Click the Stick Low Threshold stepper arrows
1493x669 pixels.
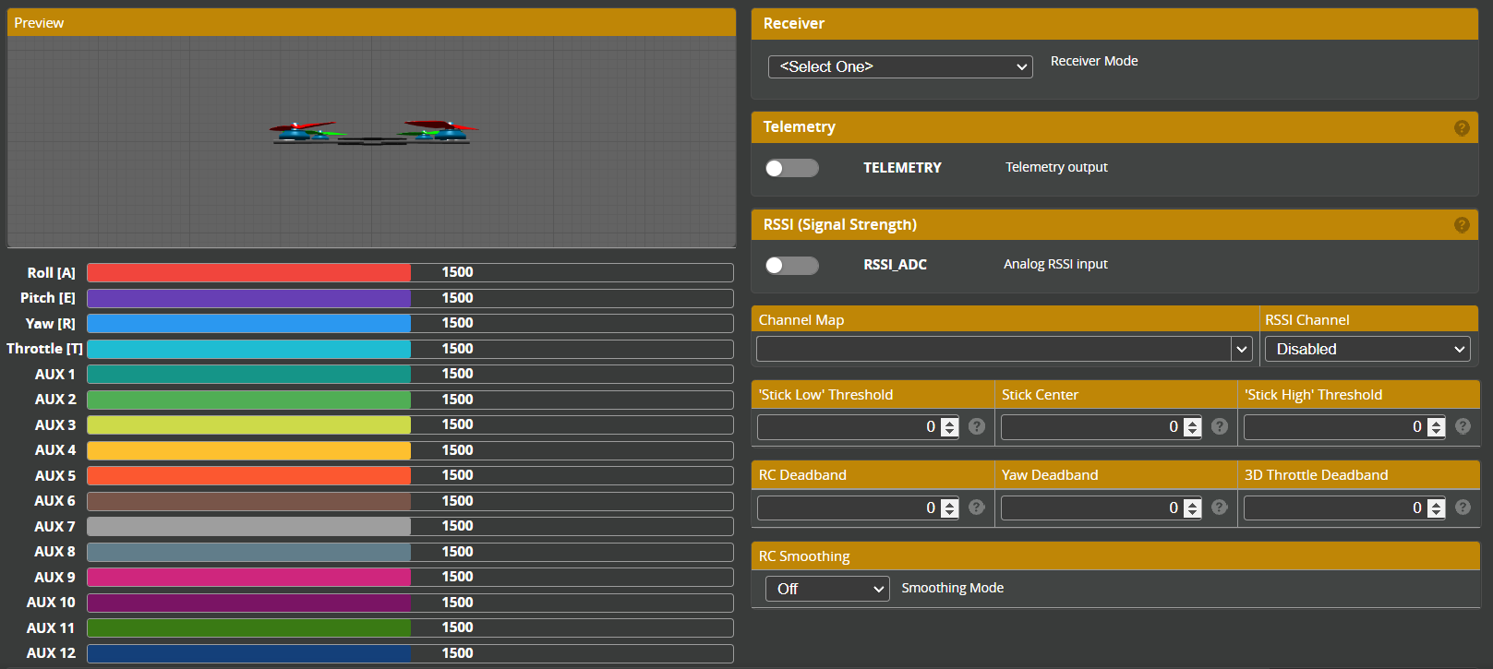coord(949,427)
